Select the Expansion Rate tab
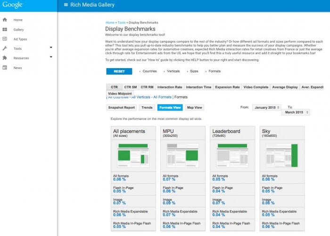The height and width of the screenshot is (236, 330). (227, 87)
